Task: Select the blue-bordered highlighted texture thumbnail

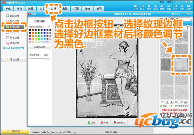Action: point(181,65)
